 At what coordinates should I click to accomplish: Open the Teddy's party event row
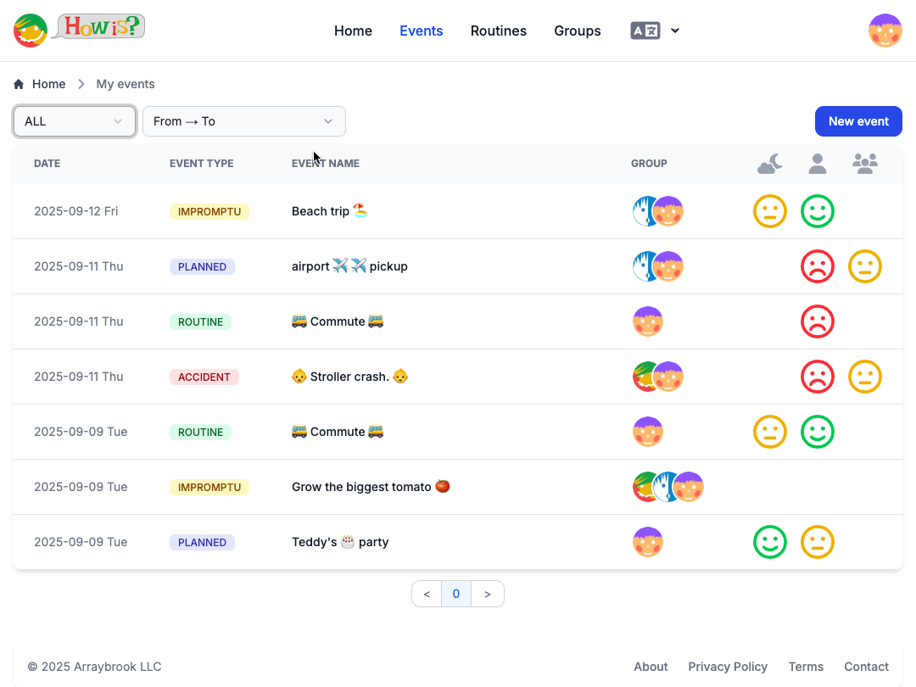coord(339,542)
